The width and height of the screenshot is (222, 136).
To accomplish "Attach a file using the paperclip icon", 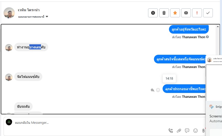I will coord(179,131).
